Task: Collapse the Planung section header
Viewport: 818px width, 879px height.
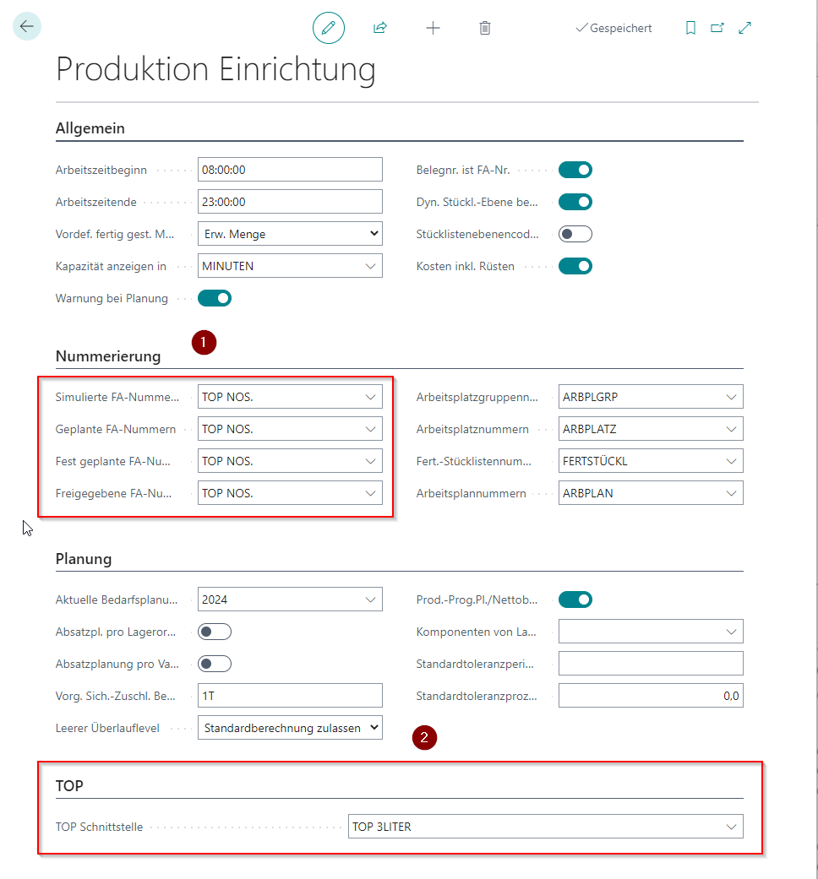Action: coord(84,558)
